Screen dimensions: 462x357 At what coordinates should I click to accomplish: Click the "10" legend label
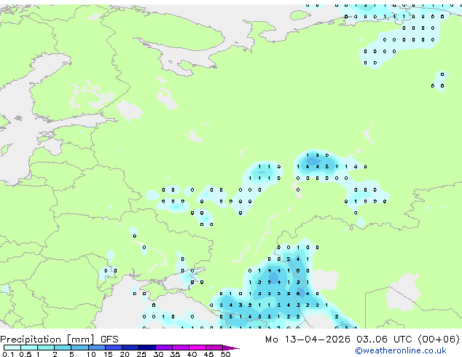pos(91,354)
